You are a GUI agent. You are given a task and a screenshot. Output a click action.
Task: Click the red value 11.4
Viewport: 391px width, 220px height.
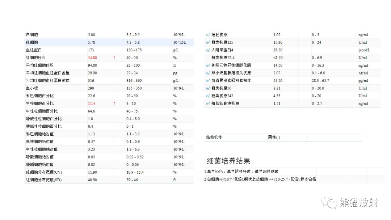click(91, 103)
